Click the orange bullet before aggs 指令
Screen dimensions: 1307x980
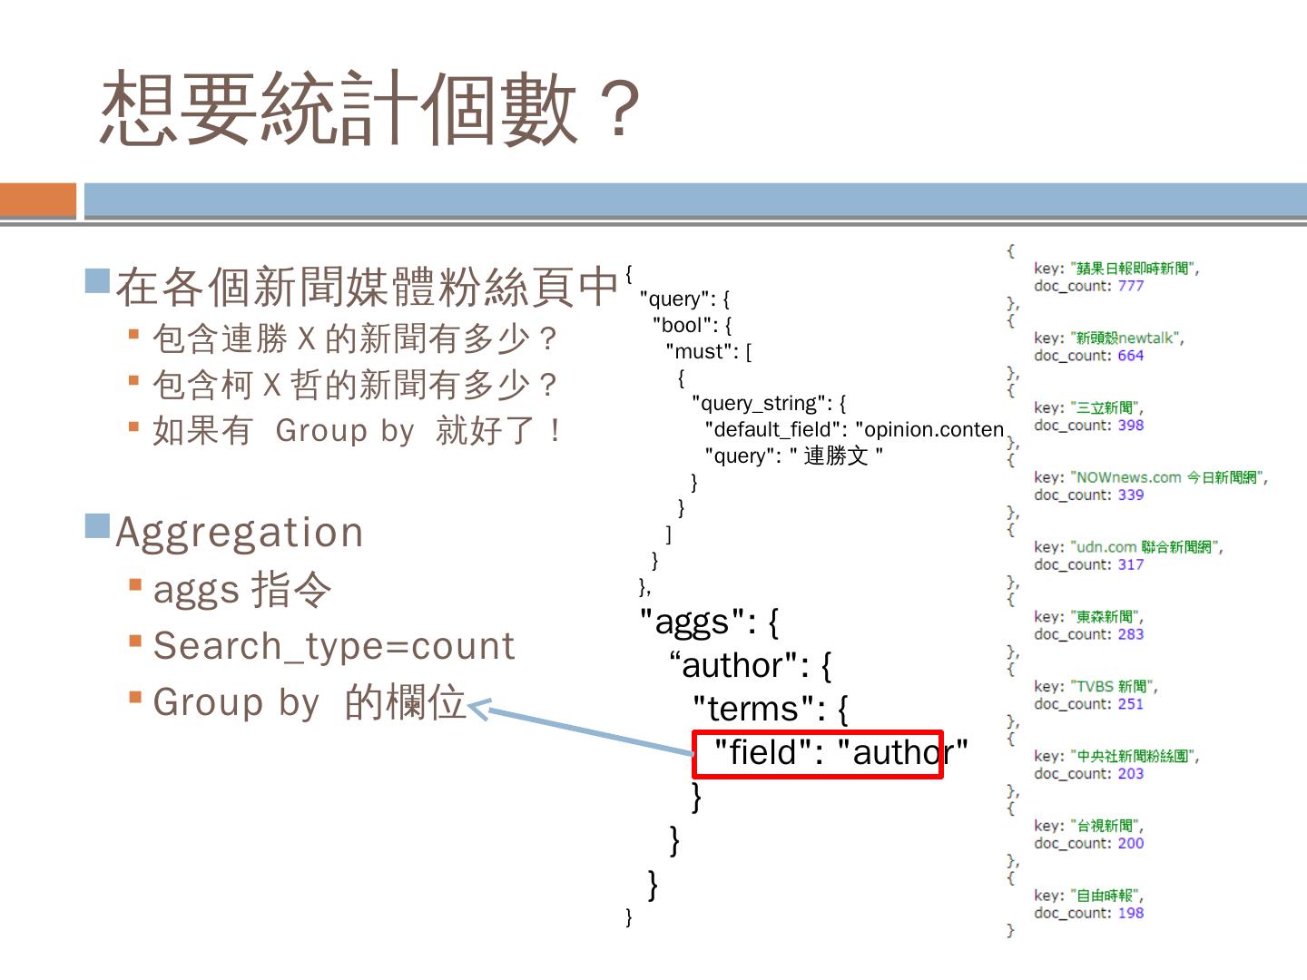click(135, 585)
